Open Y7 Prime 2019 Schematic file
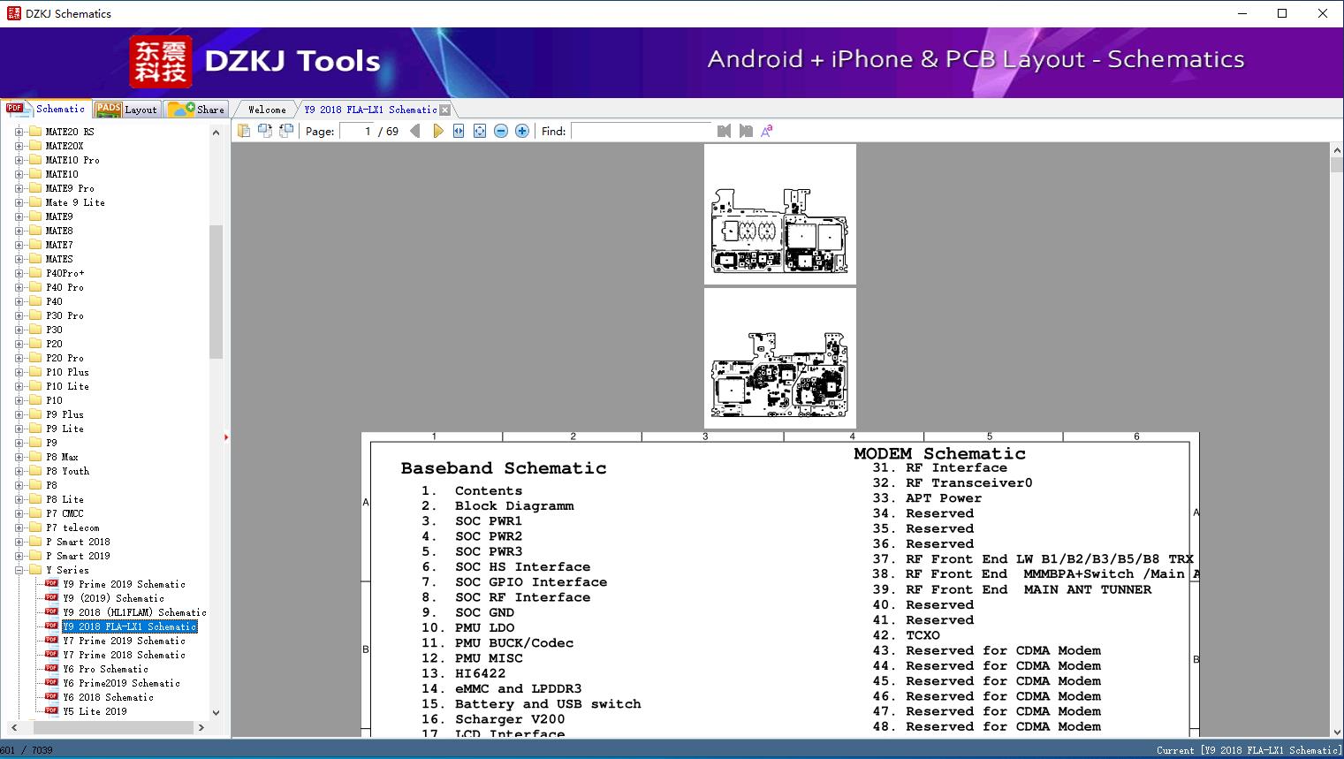 pos(125,641)
